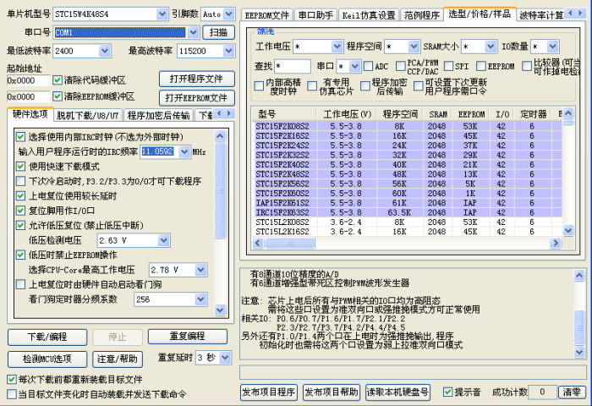Viewport: 592px width, 406px height.
Task: Check 内部高精度时钟 filter checkbox
Action: pos(259,86)
